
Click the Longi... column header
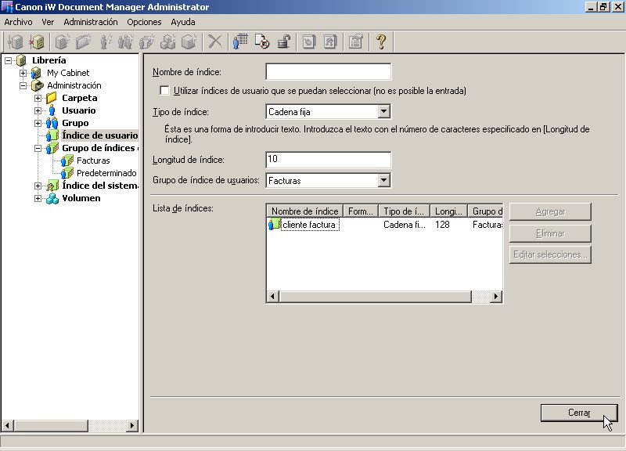click(448, 211)
